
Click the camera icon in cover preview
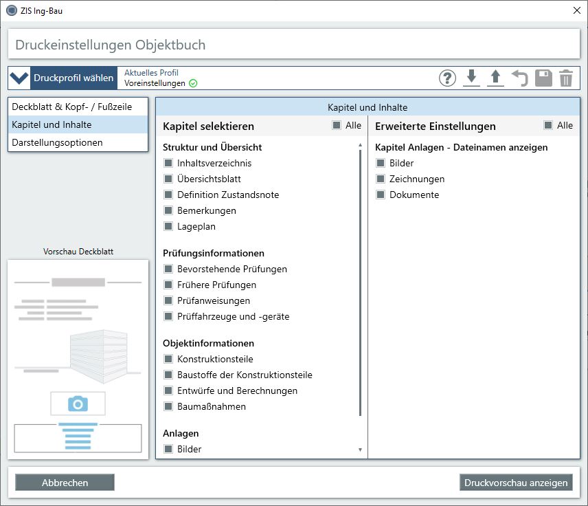click(x=78, y=404)
